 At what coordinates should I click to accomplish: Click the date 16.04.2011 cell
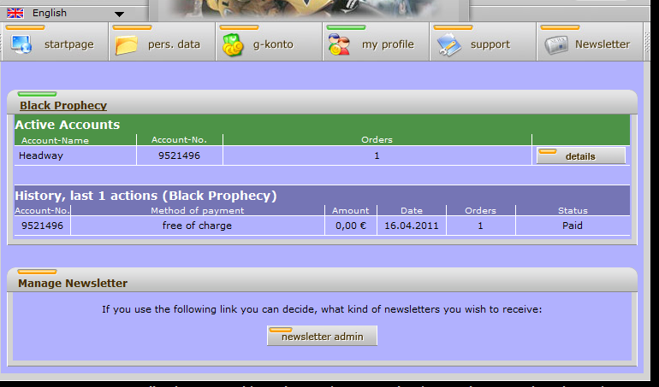412,226
